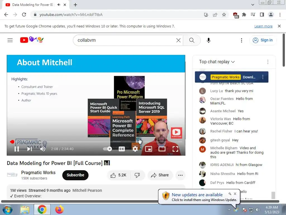286x215 pixels.
Task: Click Mitchell Pearson in description
Action: 87,190
